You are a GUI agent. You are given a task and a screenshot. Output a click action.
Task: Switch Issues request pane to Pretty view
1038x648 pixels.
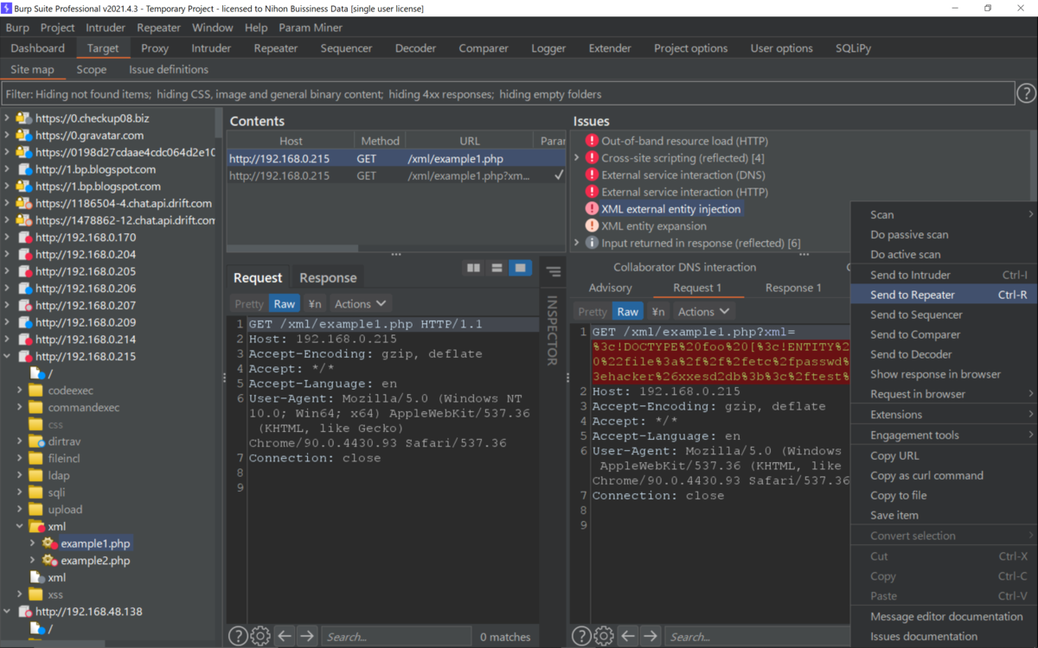(593, 311)
